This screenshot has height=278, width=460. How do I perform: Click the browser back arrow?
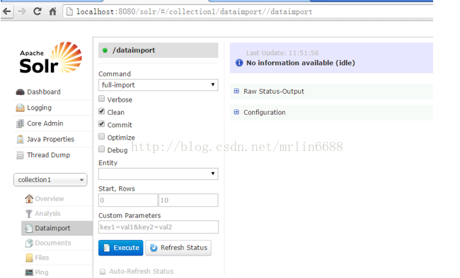click(x=7, y=11)
